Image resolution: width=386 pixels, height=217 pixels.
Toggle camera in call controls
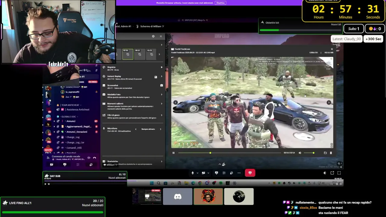tap(204, 173)
